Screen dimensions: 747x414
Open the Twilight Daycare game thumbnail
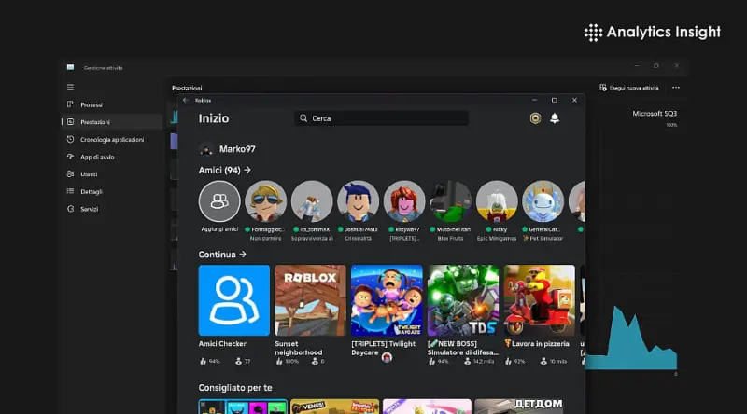click(387, 300)
